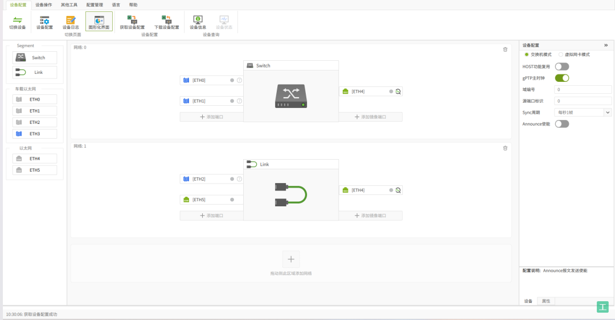Click the large Link cable image

tap(290, 194)
